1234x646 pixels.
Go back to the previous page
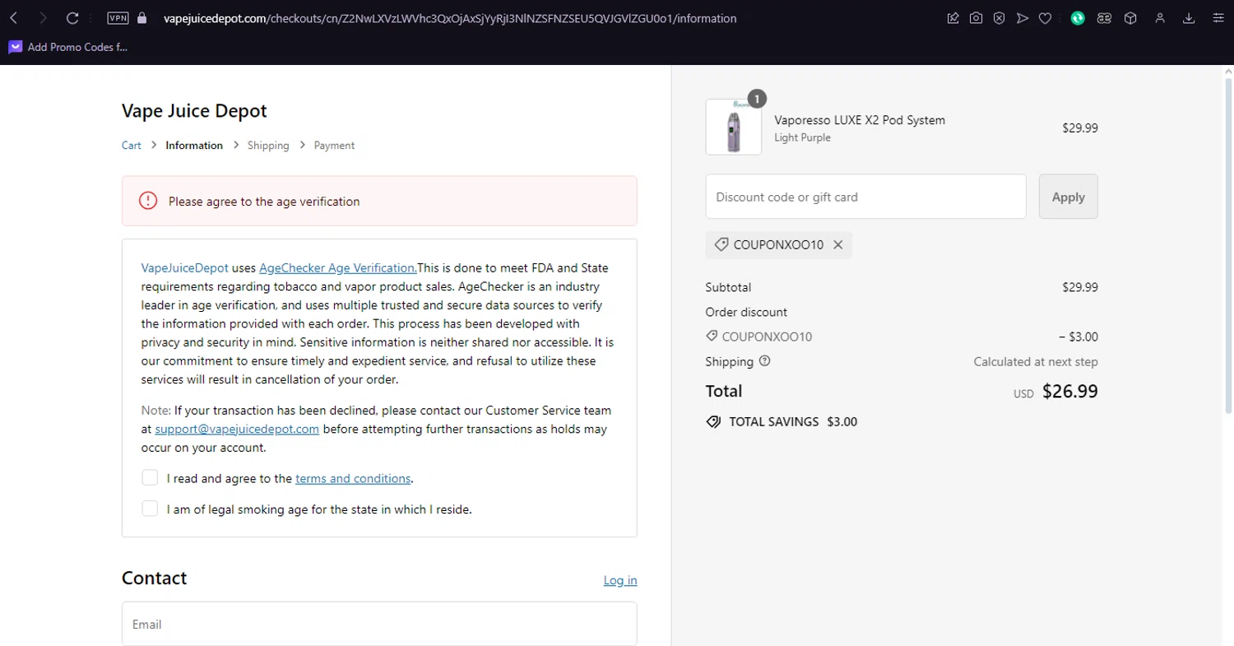click(x=14, y=18)
